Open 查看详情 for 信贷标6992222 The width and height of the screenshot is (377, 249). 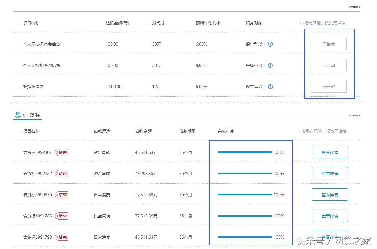[x=330, y=173]
